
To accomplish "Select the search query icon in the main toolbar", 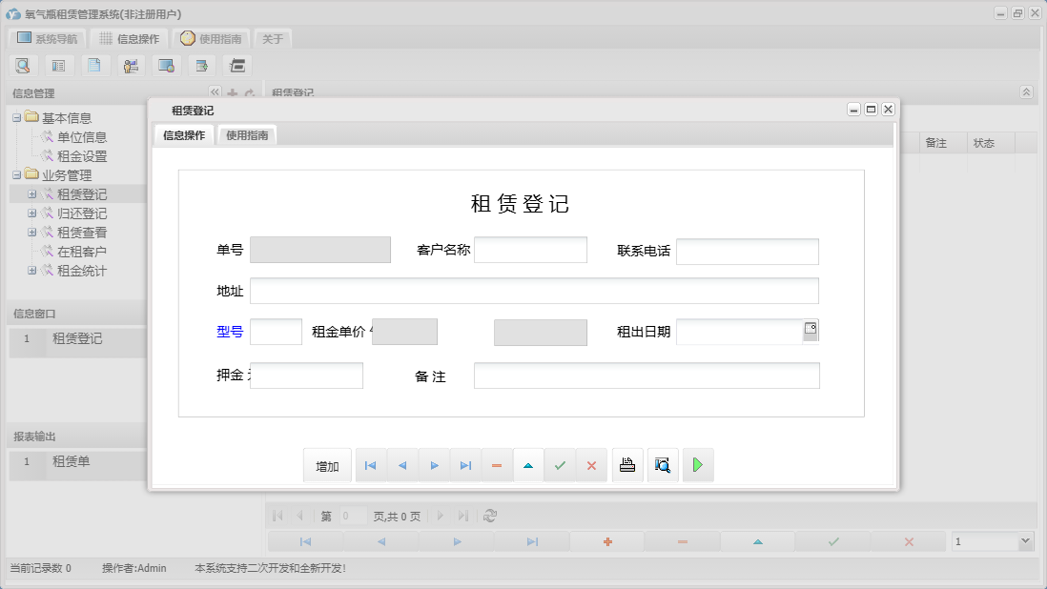I will 23,65.
